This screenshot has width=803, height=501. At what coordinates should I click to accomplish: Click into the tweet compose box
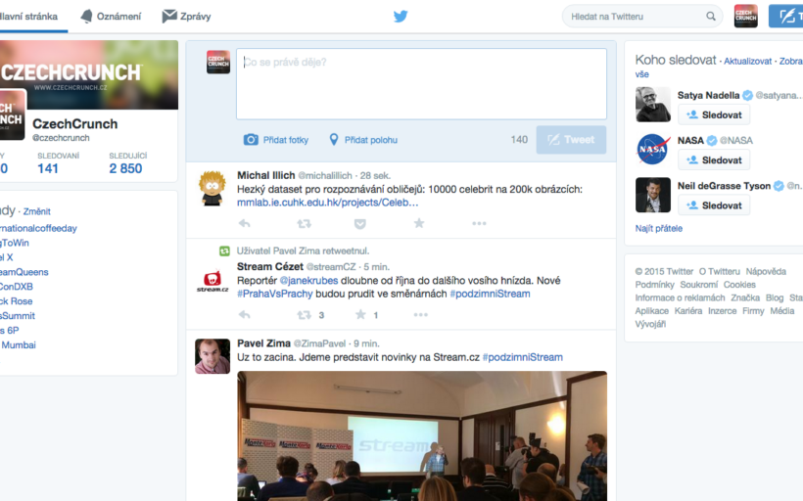[421, 84]
